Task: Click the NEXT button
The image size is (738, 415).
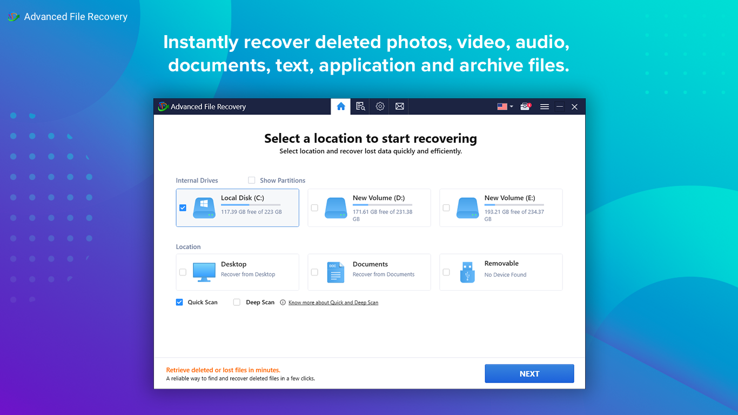Action: [529, 373]
